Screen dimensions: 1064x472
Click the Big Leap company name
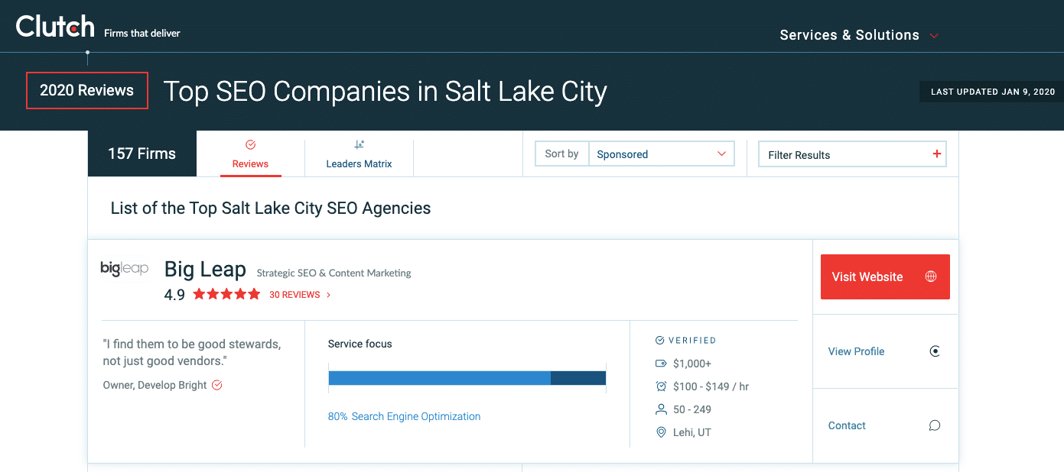click(205, 270)
